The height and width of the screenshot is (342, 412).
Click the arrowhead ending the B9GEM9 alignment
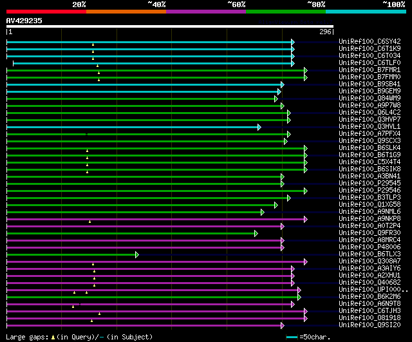[279, 91]
